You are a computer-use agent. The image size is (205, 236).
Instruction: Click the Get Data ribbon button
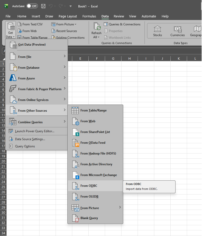click(11, 30)
